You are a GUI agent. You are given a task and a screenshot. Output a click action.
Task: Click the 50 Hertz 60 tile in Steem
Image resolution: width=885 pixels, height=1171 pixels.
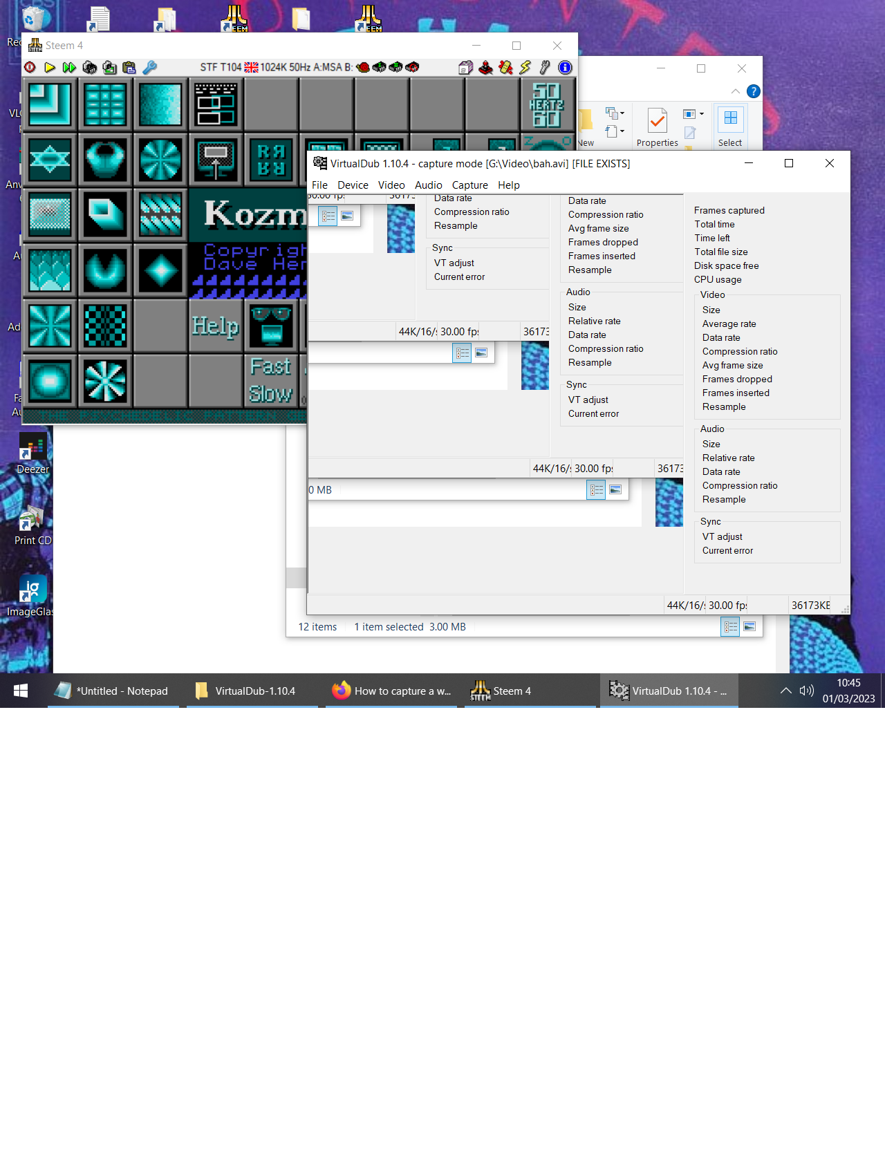pos(547,104)
